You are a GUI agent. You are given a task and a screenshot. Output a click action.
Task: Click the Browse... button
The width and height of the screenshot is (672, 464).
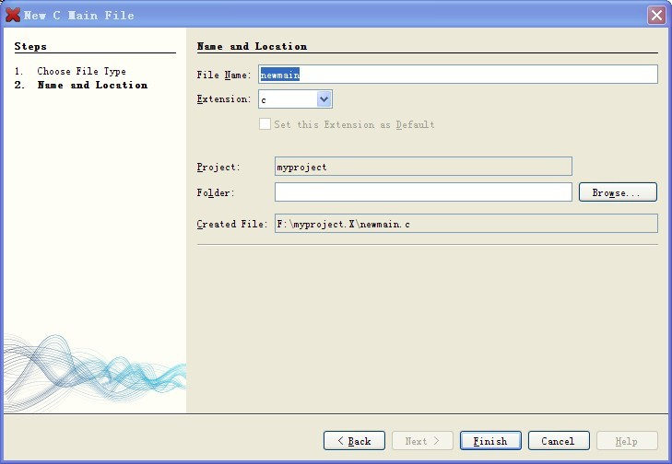point(618,192)
